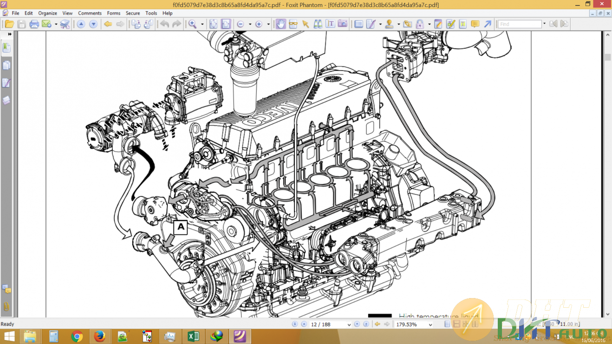612x344 pixels.
Task: Open the Find options dropdown arrow
Action: click(544, 24)
